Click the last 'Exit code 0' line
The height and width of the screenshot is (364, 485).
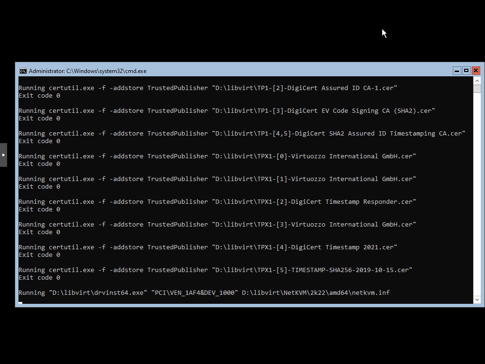(39, 277)
